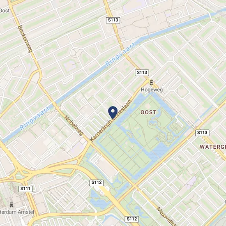The height and width of the screenshot is (226, 226).
Task: Select the upper S112 route shield
Action: click(97, 182)
